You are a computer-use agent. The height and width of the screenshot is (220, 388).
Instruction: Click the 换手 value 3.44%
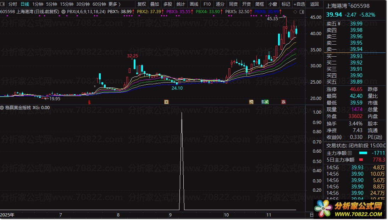pos(356,124)
